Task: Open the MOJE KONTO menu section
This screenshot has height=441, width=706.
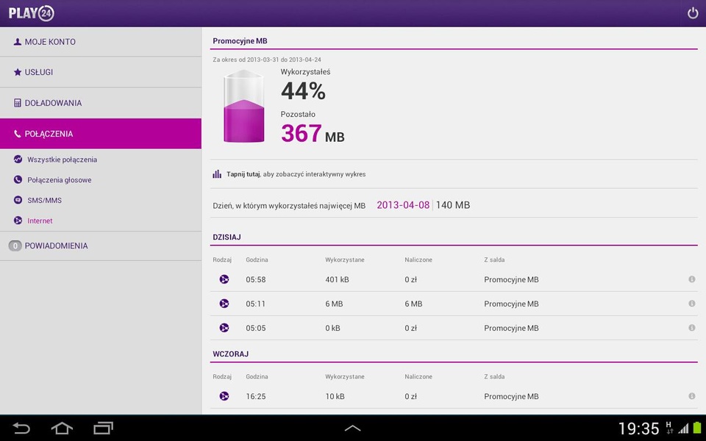Action: 101,42
